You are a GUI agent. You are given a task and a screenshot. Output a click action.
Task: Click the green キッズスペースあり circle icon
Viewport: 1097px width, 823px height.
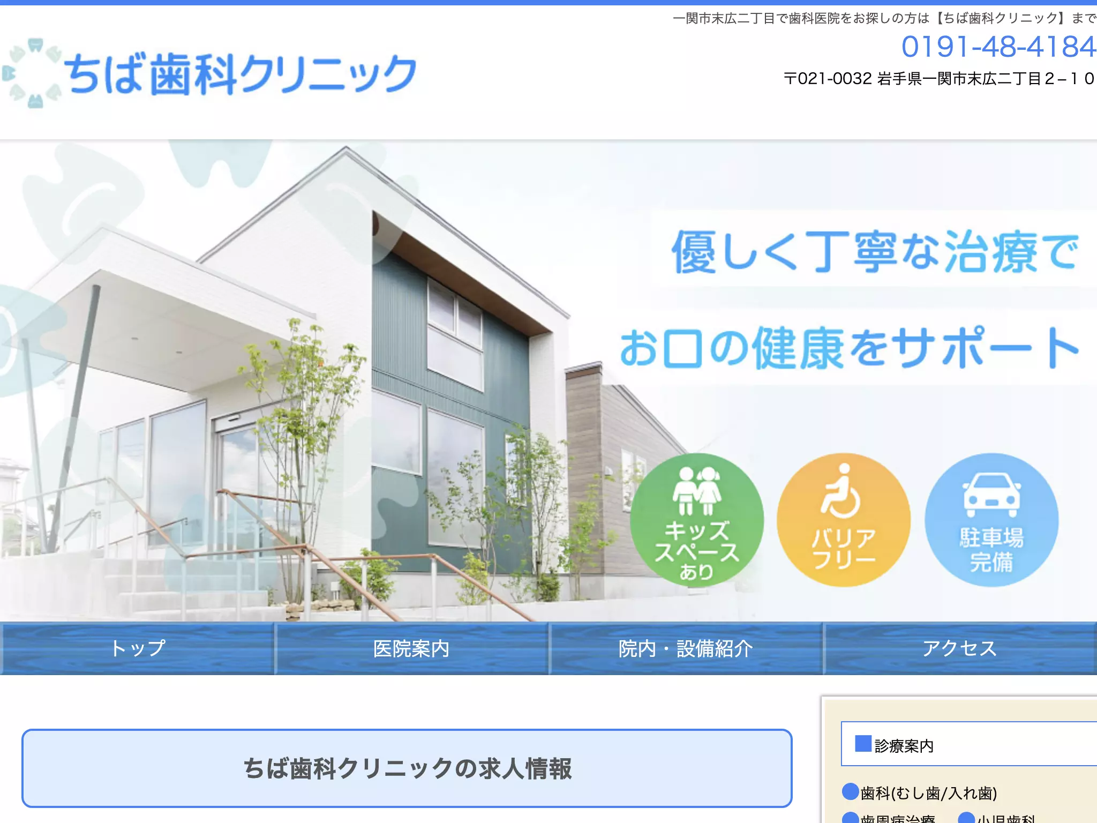tap(696, 520)
